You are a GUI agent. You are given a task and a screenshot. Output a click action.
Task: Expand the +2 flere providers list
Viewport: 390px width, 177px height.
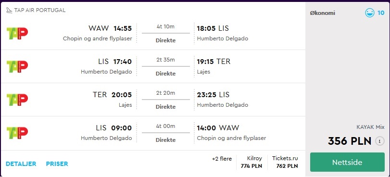pos(222,159)
